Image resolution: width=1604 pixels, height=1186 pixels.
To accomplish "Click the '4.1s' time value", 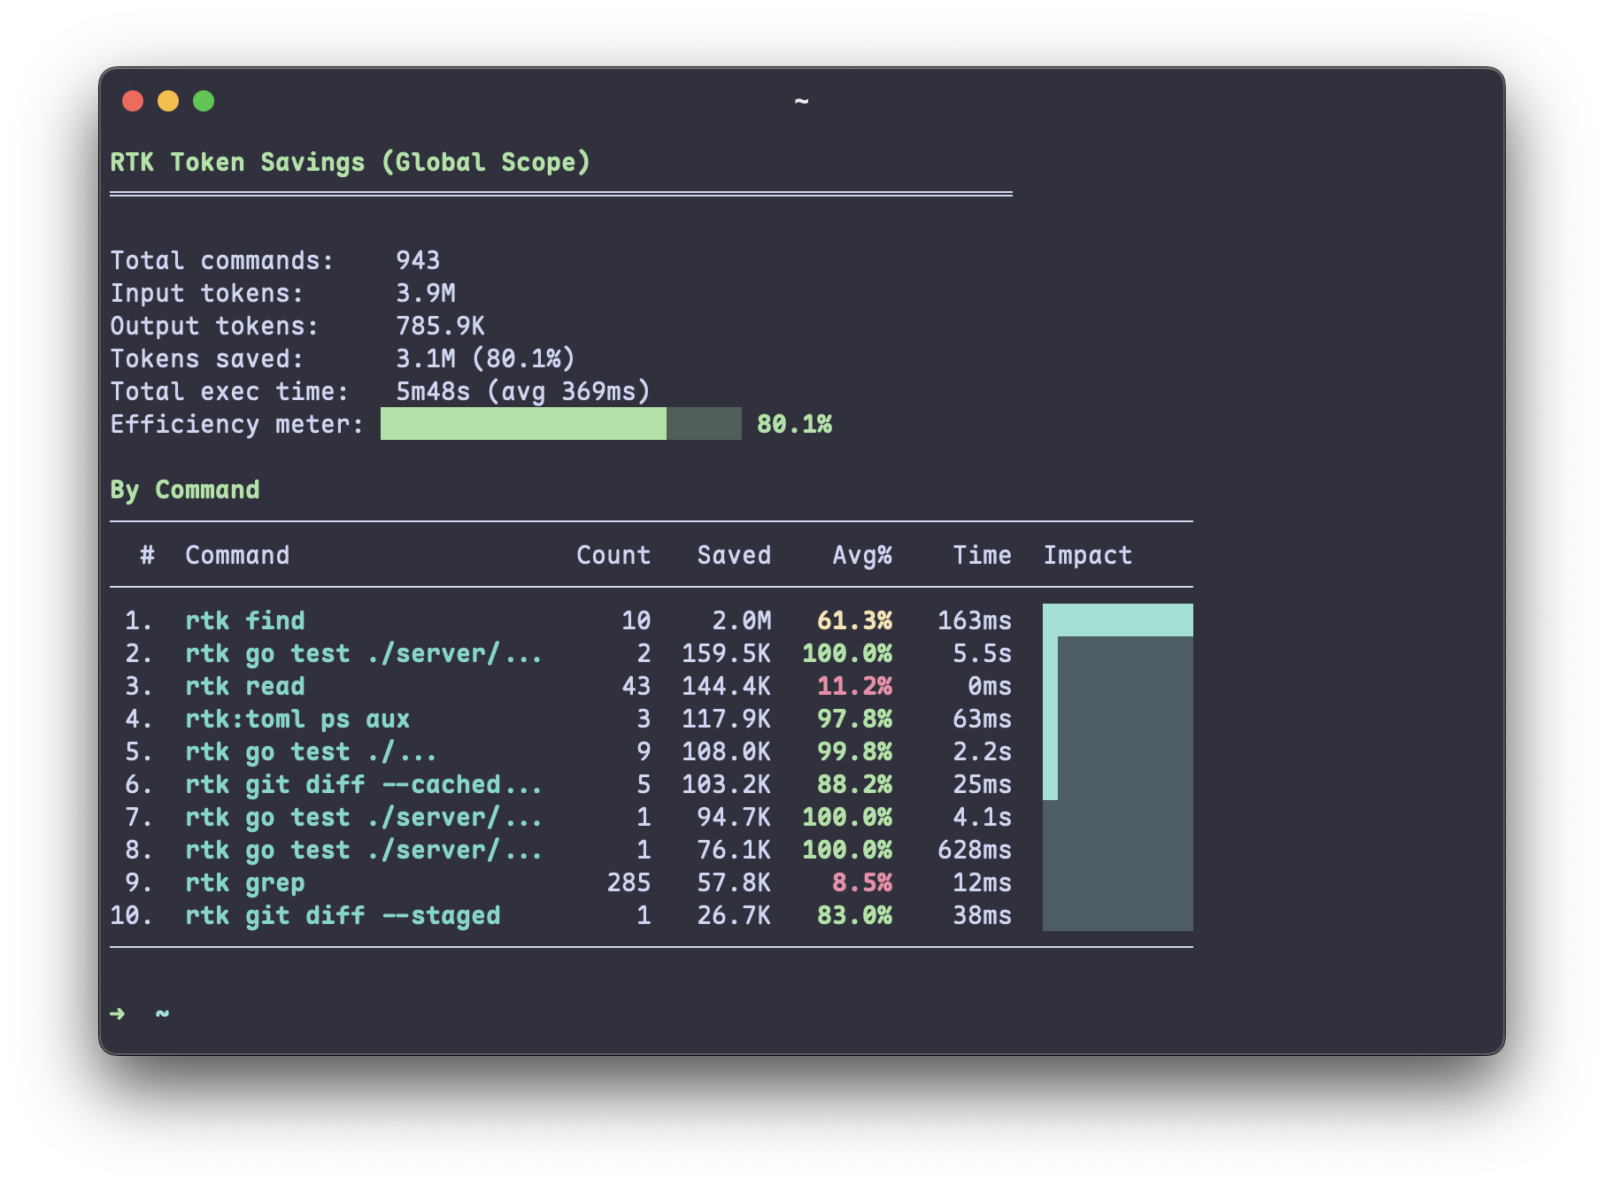I will (x=982, y=817).
